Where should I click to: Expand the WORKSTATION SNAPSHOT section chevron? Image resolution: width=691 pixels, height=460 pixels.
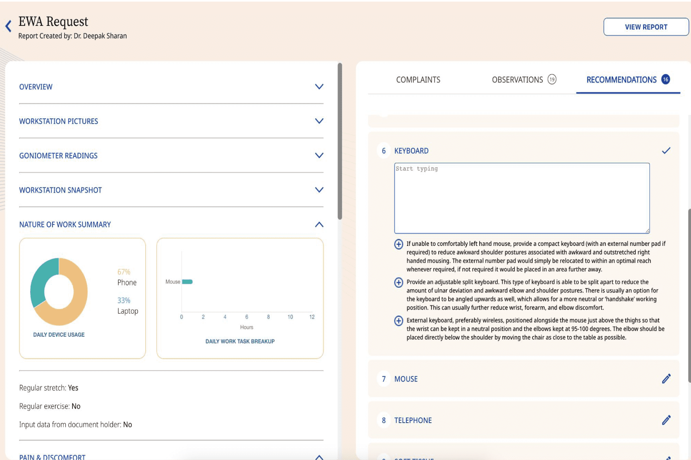pos(319,190)
